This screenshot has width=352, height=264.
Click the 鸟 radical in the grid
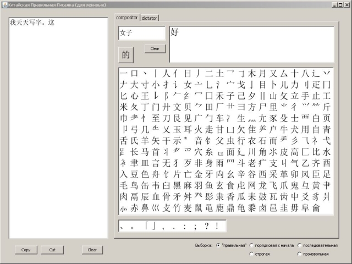click(134, 186)
